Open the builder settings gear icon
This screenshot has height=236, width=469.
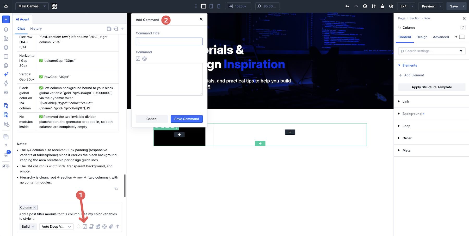click(6, 6)
